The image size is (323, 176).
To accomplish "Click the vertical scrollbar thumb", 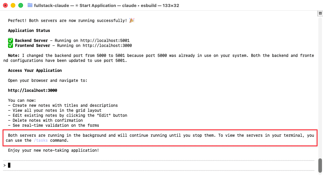I will click(320, 166).
